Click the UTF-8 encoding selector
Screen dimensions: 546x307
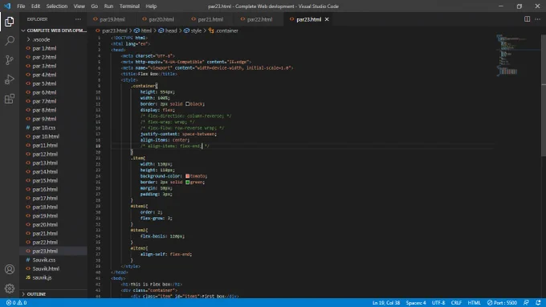pyautogui.click(x=438, y=302)
